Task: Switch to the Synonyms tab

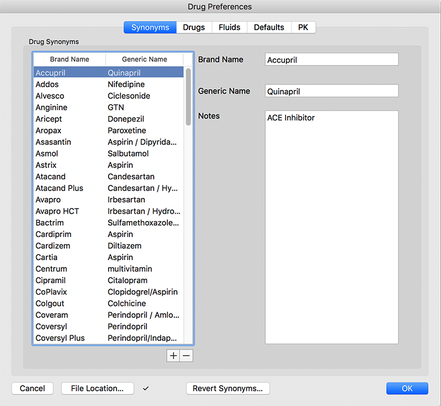Action: coord(150,27)
